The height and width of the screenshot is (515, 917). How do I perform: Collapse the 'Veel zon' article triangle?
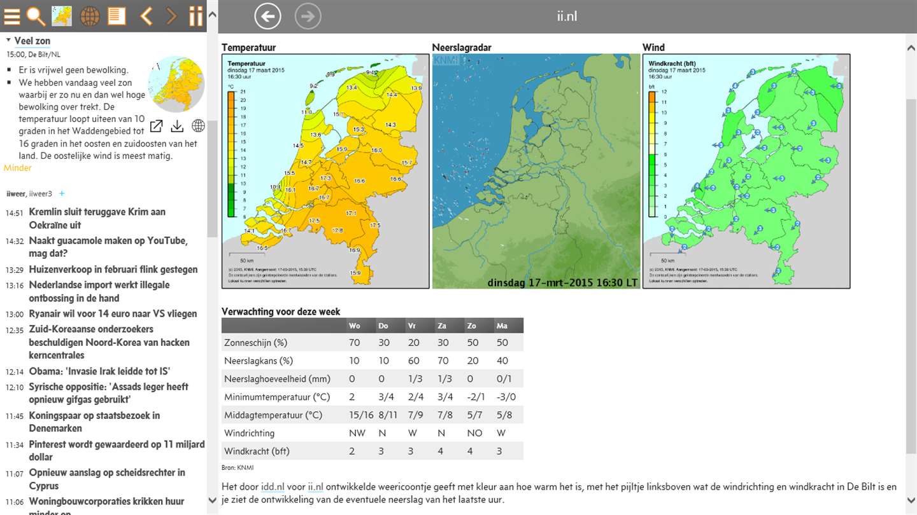[x=8, y=40]
